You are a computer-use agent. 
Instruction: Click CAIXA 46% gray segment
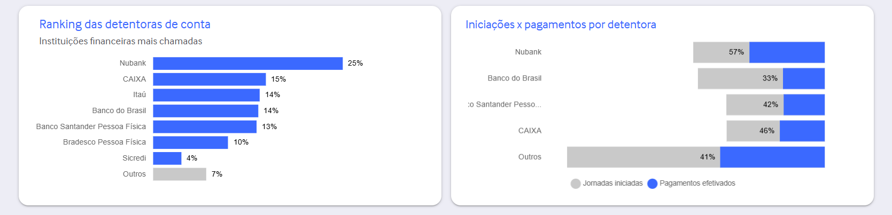click(x=753, y=131)
